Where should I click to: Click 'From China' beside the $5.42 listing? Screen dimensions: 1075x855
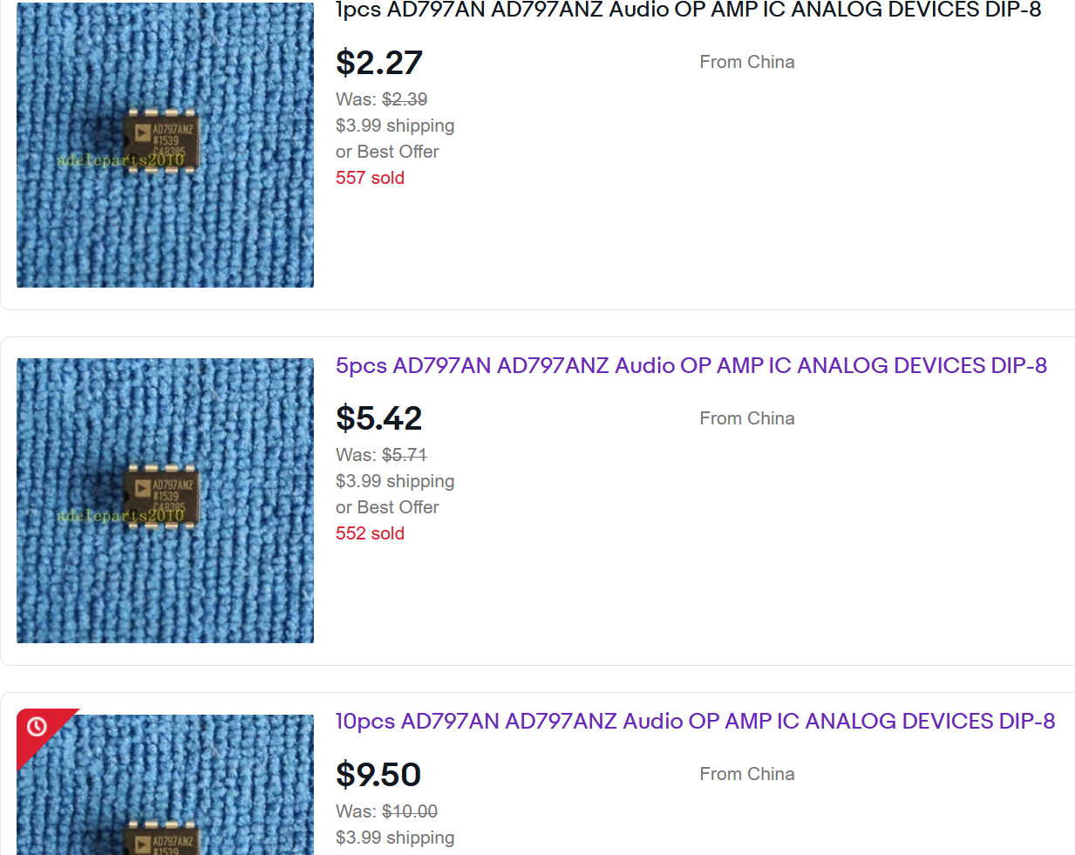pos(747,418)
